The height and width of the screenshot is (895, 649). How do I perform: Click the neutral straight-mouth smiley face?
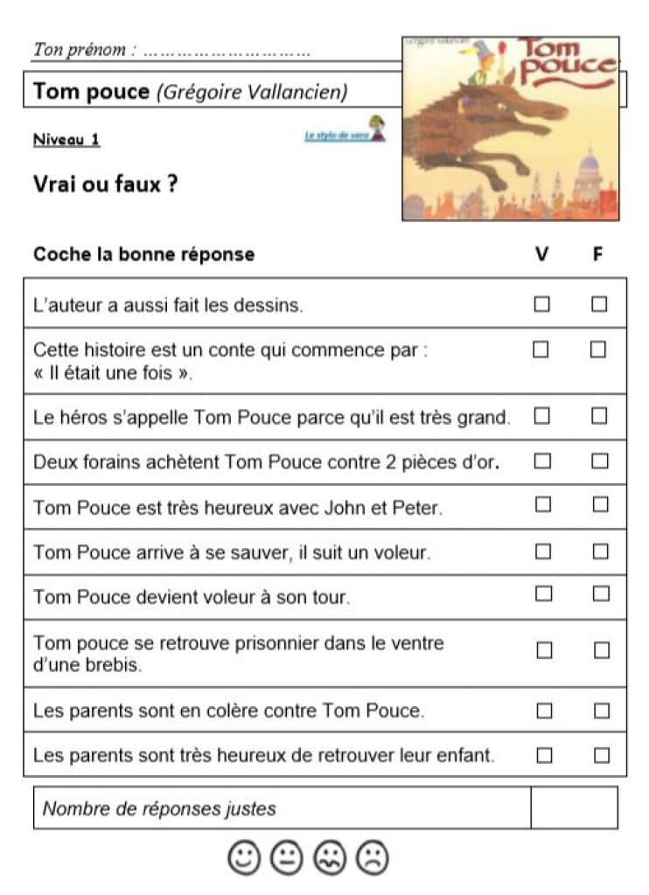pyautogui.click(x=286, y=857)
